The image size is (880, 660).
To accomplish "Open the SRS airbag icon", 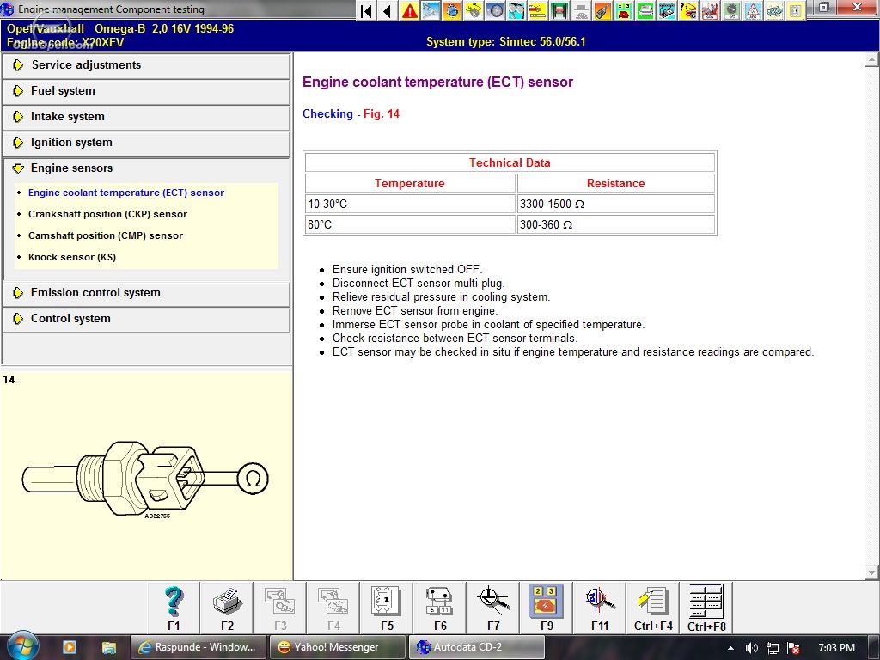I will (x=709, y=10).
